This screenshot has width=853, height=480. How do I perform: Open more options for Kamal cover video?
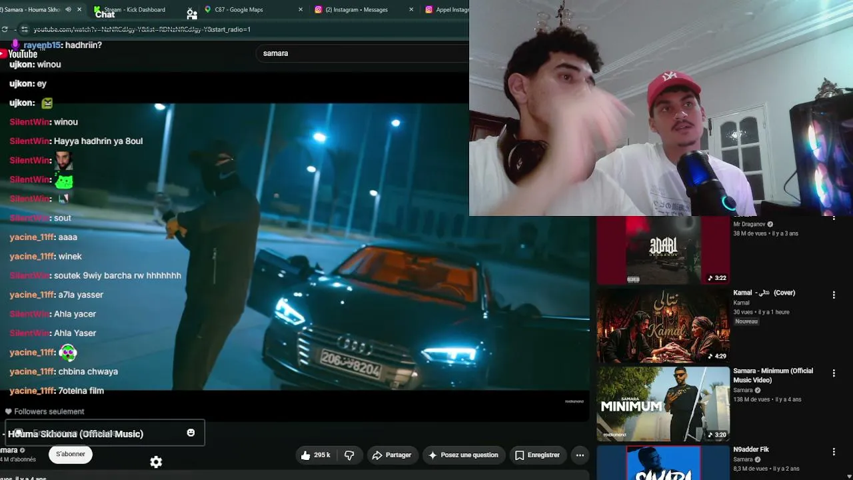pos(834,295)
